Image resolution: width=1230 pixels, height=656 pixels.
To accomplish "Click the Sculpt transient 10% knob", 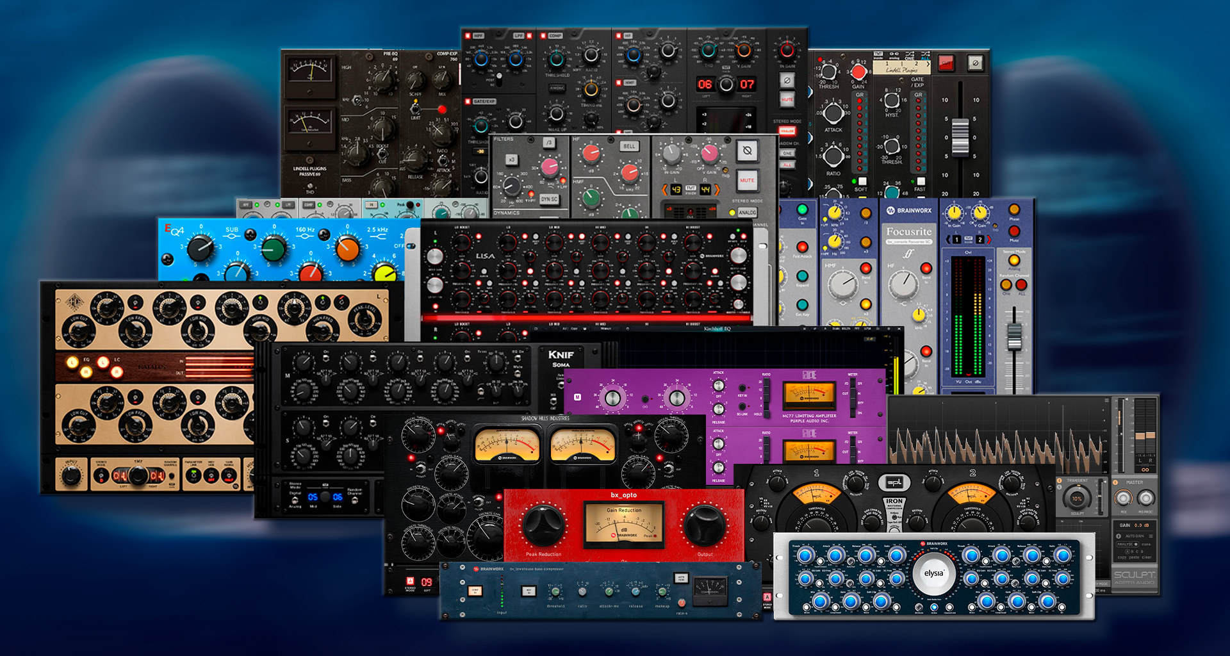I will [1077, 498].
